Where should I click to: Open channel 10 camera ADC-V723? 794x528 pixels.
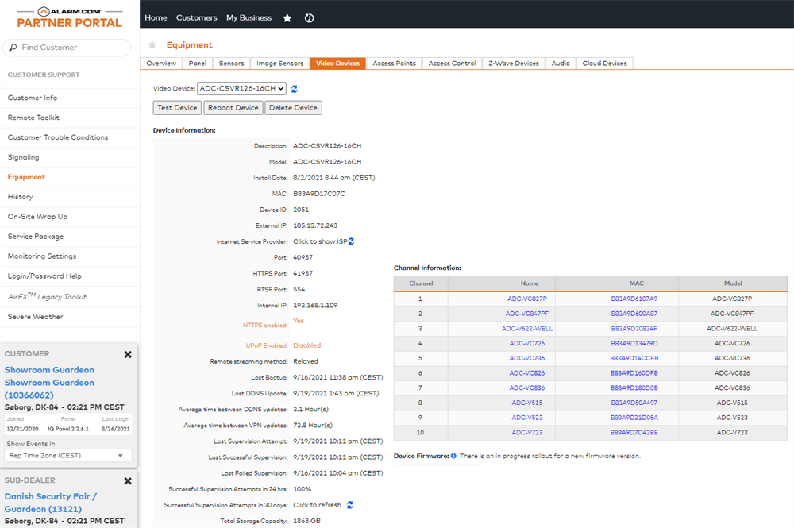527,433
